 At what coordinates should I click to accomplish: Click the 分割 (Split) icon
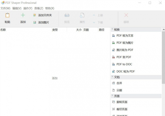[x=113, y=90]
